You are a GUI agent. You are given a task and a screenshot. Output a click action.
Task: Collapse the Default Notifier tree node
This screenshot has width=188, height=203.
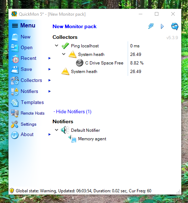pyautogui.click(x=56, y=130)
